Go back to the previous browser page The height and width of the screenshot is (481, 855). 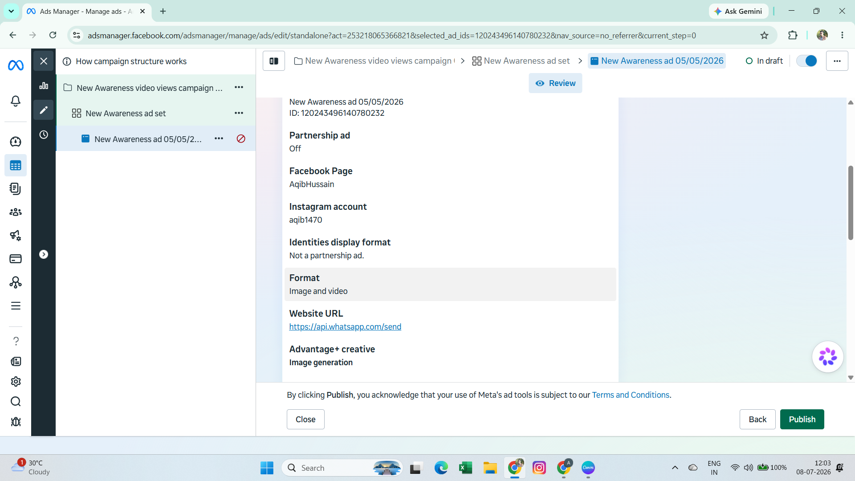click(x=12, y=35)
